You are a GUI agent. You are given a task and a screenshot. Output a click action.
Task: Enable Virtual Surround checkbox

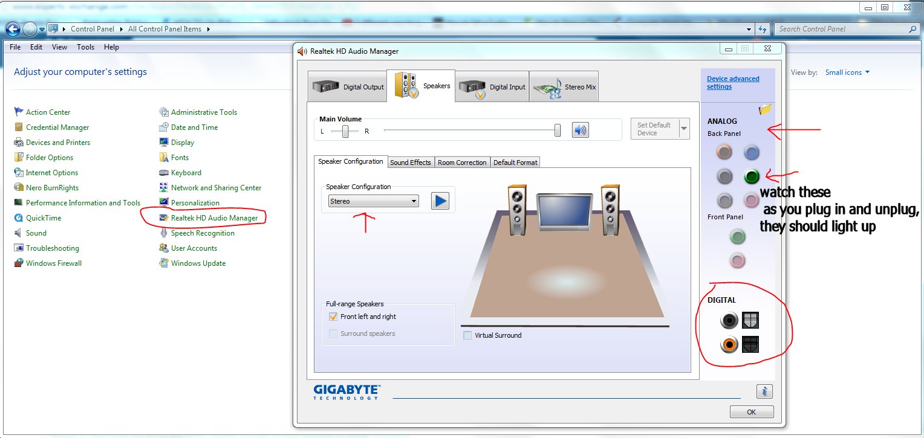467,335
